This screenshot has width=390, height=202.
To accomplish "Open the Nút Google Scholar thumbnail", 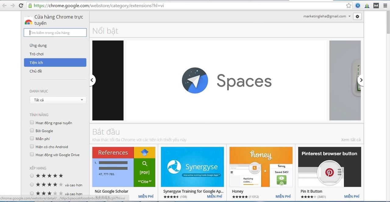I will [x=124, y=167].
